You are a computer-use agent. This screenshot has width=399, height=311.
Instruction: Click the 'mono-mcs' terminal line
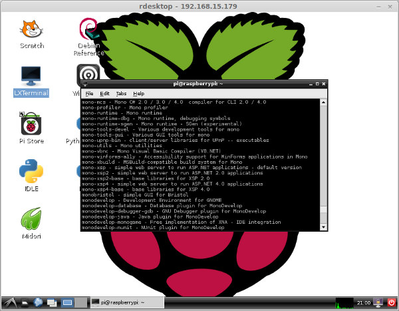174,102
